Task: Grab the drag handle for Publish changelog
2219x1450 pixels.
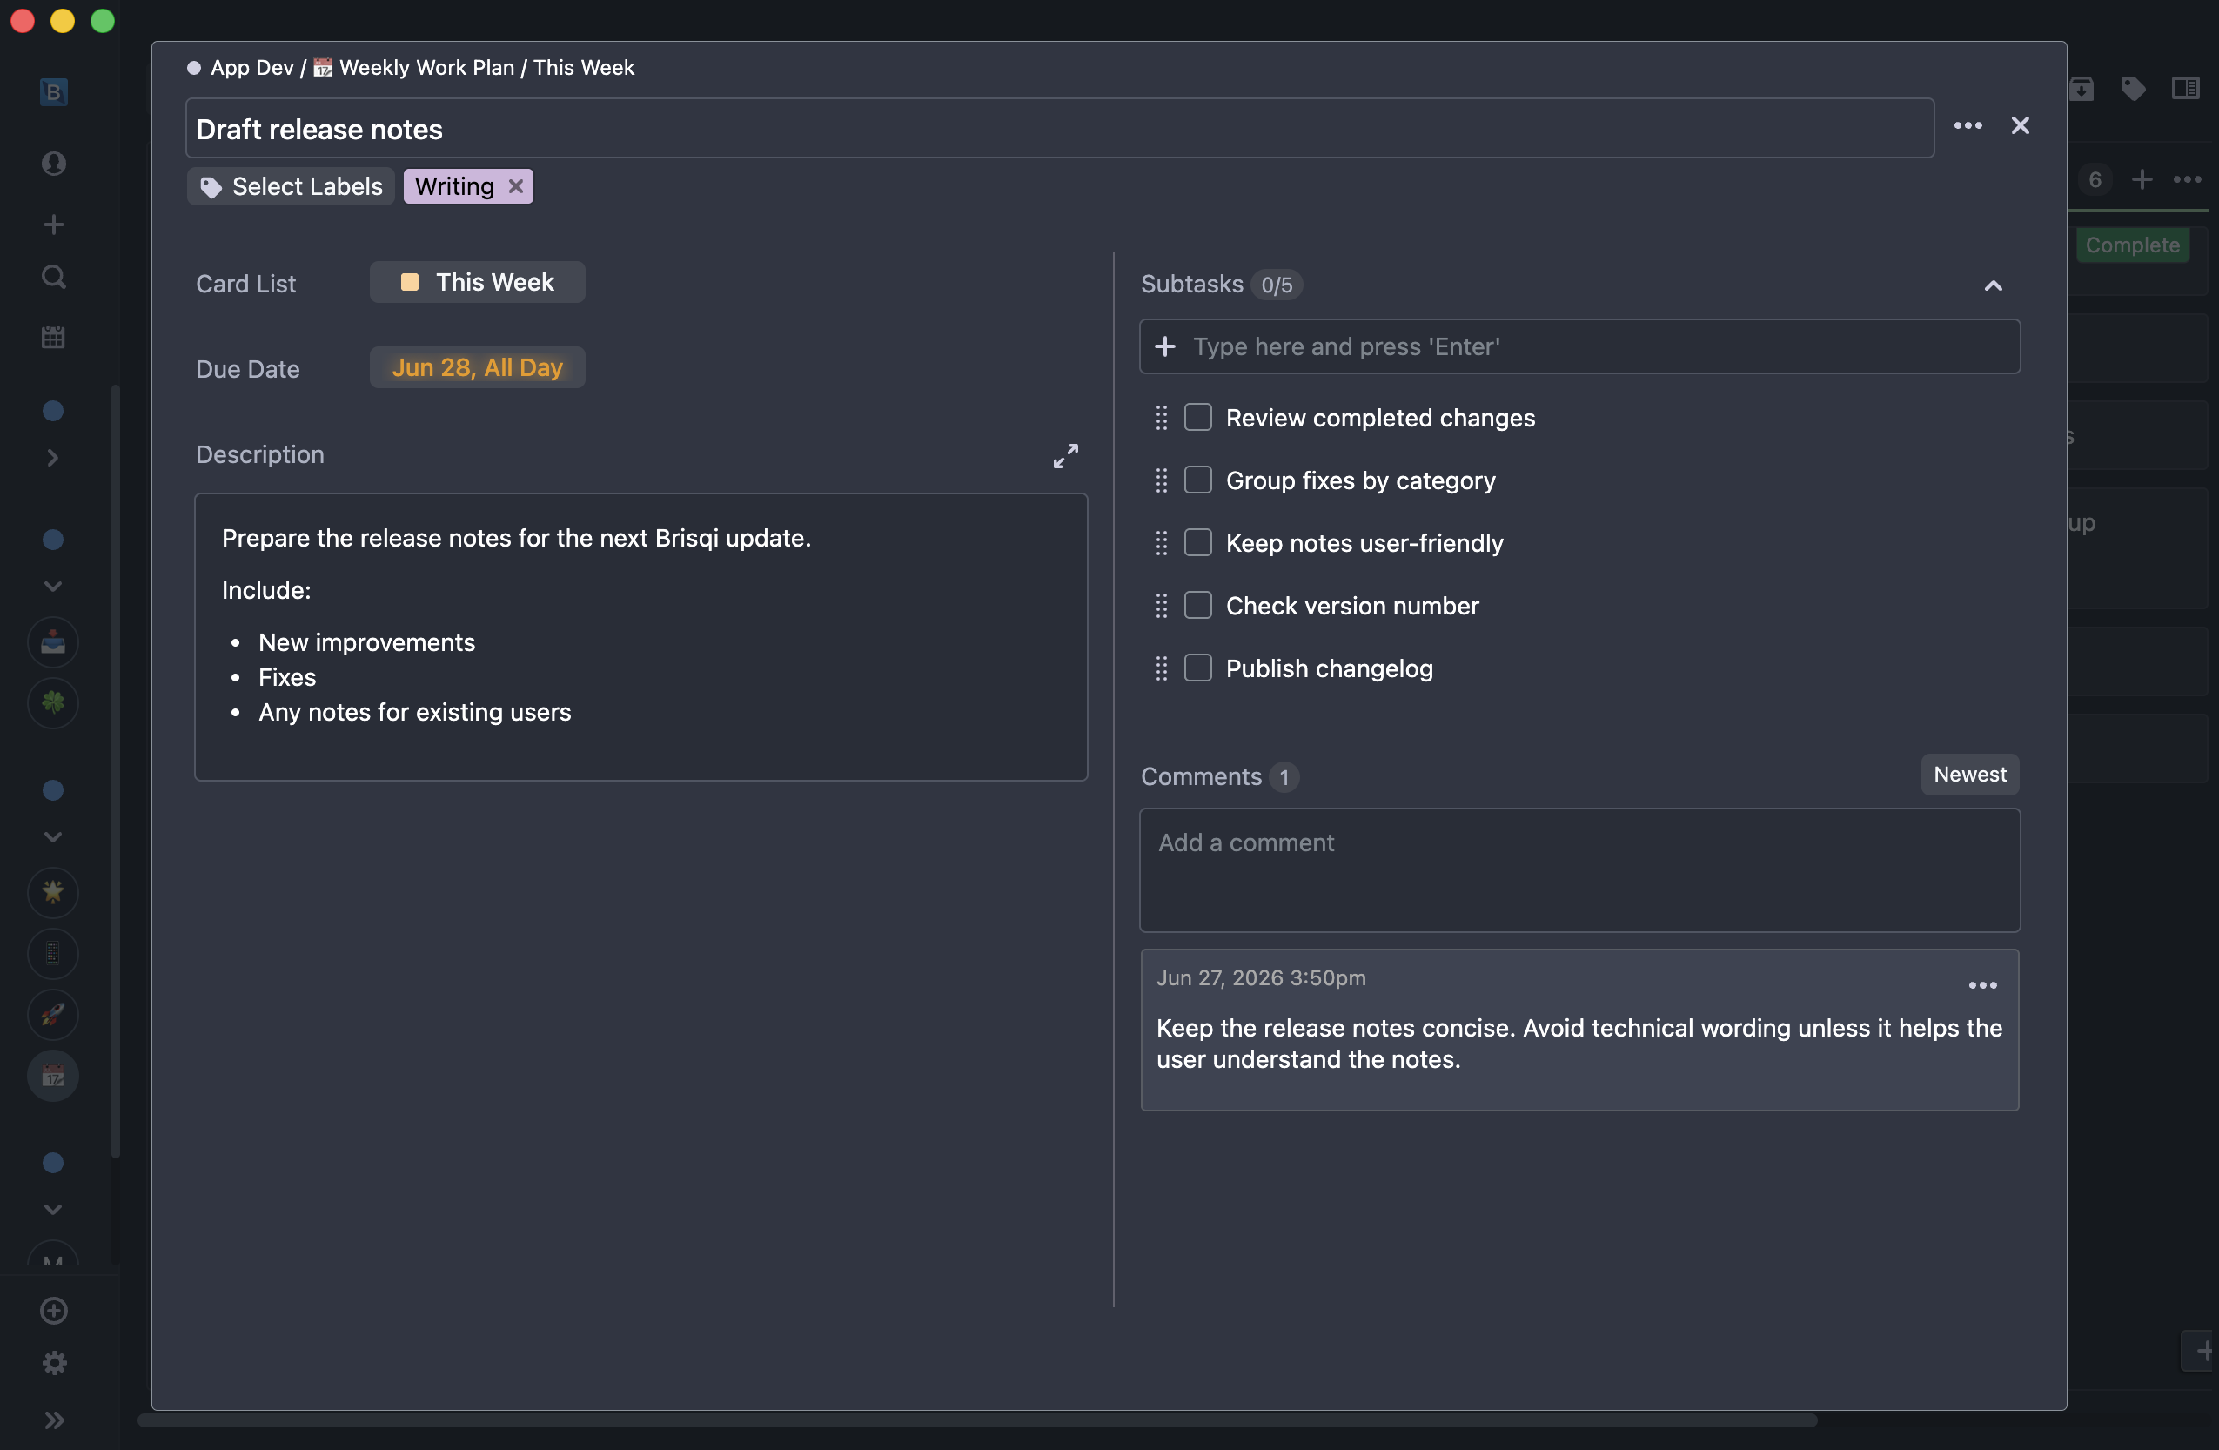Action: (x=1161, y=668)
